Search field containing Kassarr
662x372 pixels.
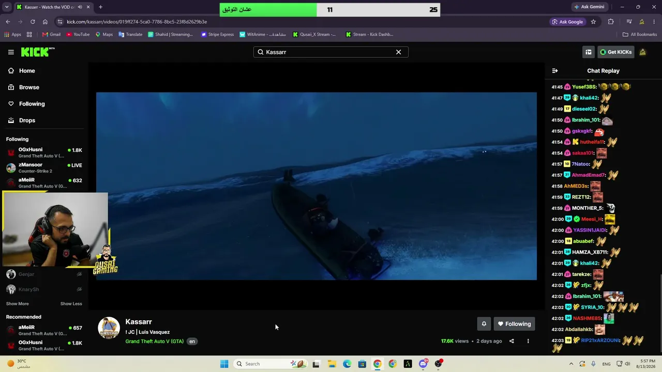point(330,52)
